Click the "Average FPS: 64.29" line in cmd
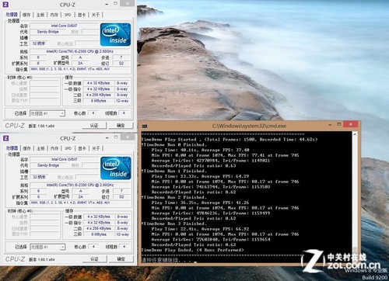This screenshot has height=281, width=389. [x=201, y=176]
